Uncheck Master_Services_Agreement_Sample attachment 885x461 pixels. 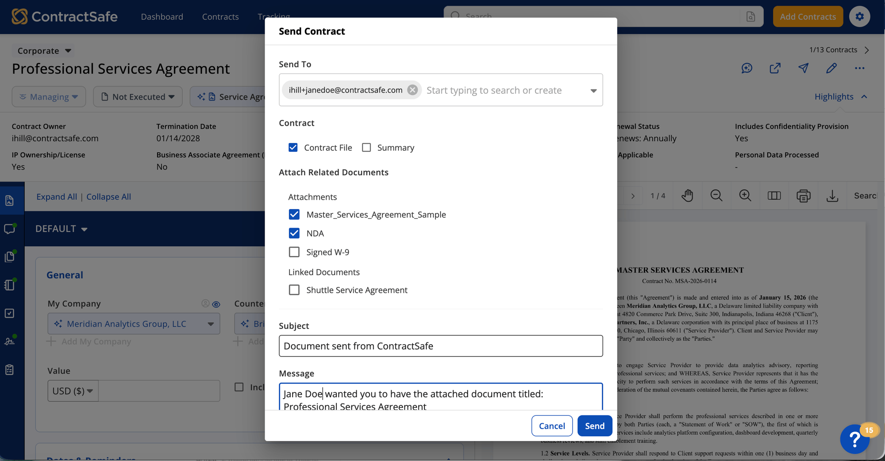pyautogui.click(x=294, y=214)
